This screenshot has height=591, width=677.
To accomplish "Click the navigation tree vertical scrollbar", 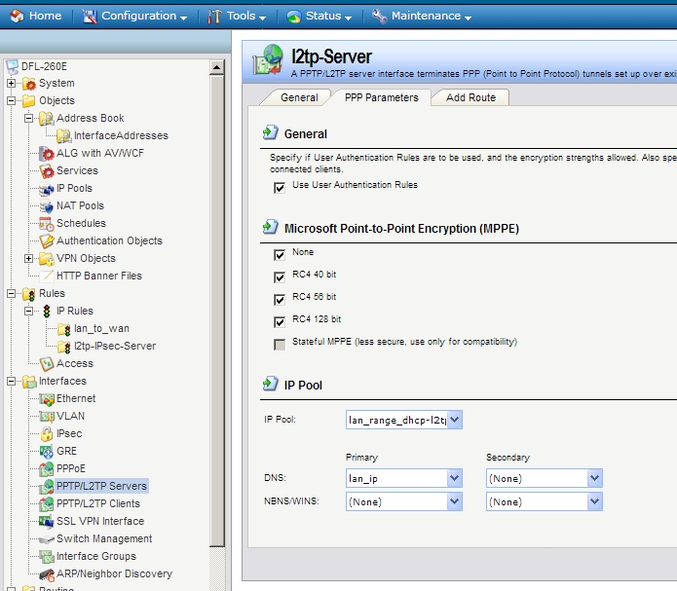I will (218, 292).
